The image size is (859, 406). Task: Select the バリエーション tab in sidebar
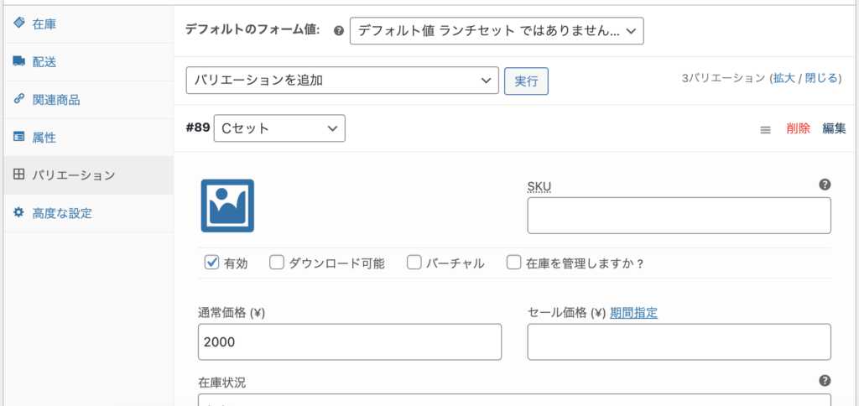72,175
